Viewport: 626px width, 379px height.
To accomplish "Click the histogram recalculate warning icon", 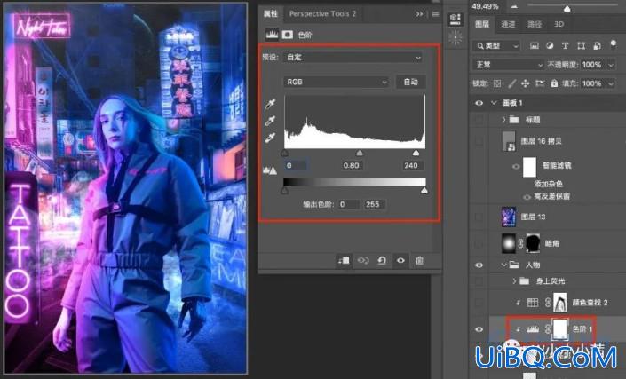I will [x=270, y=170].
